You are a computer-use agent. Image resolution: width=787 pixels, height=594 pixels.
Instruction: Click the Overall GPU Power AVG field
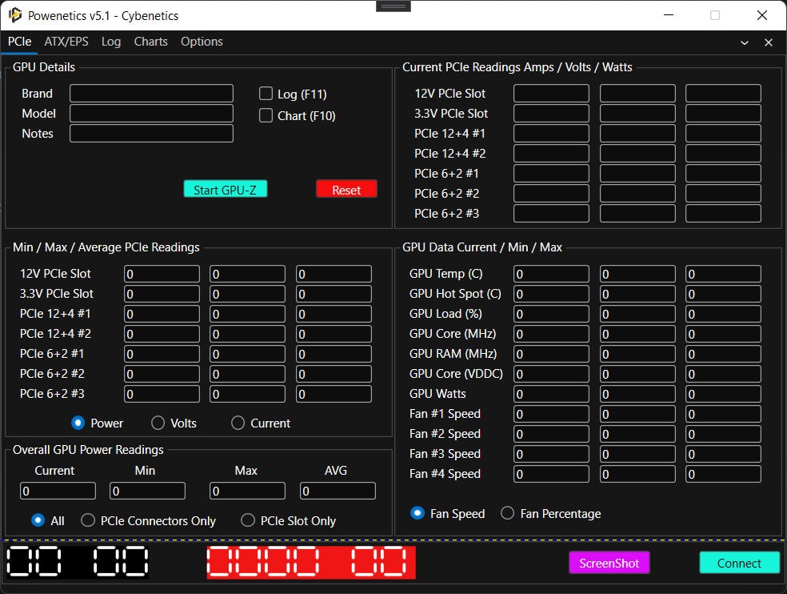point(338,491)
